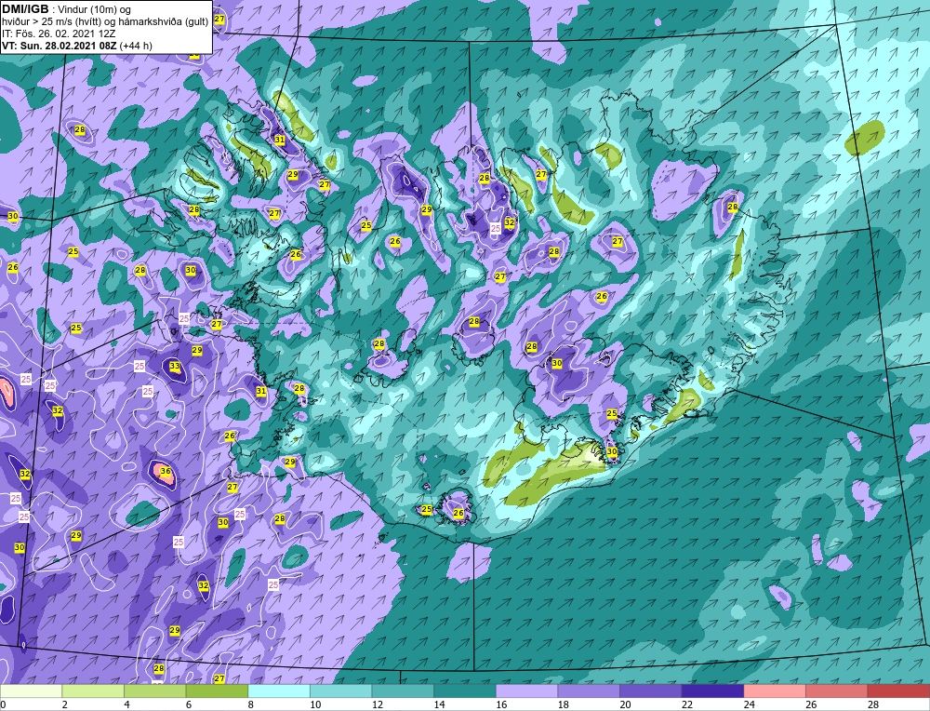The width and height of the screenshot is (930, 711).
Task: Click the 16–18 m/s lavender legend swatch
Action: [526, 691]
